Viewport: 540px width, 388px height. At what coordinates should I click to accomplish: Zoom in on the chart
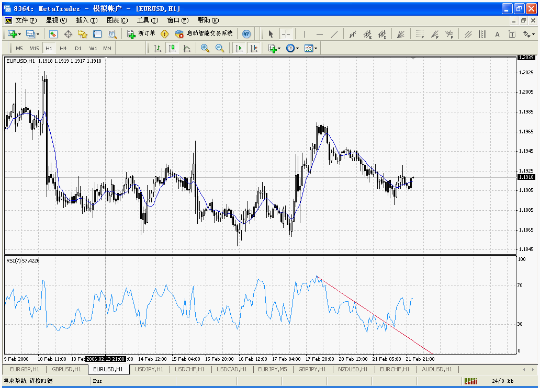point(205,48)
